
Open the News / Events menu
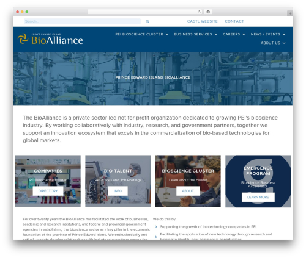266,34
